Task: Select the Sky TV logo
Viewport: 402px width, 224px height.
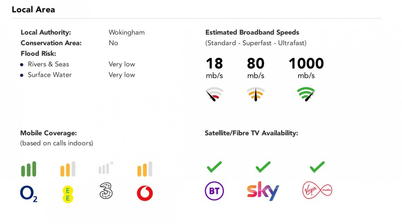Action: [x=263, y=191]
